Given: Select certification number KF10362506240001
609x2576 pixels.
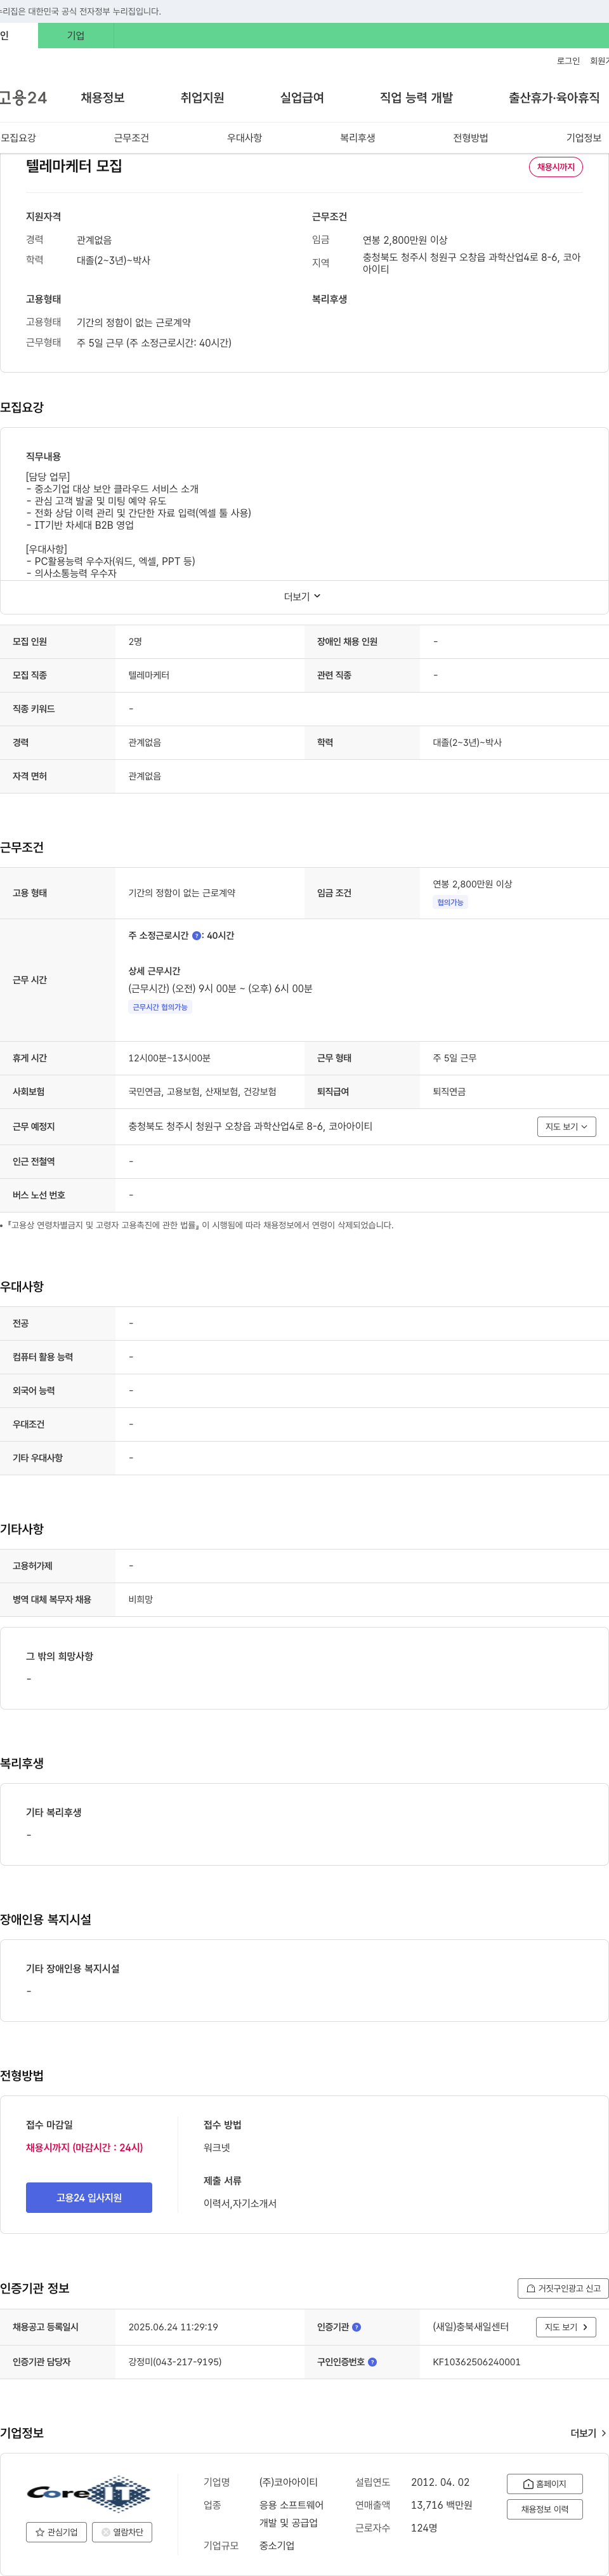Looking at the screenshot, I should pyautogui.click(x=476, y=2362).
